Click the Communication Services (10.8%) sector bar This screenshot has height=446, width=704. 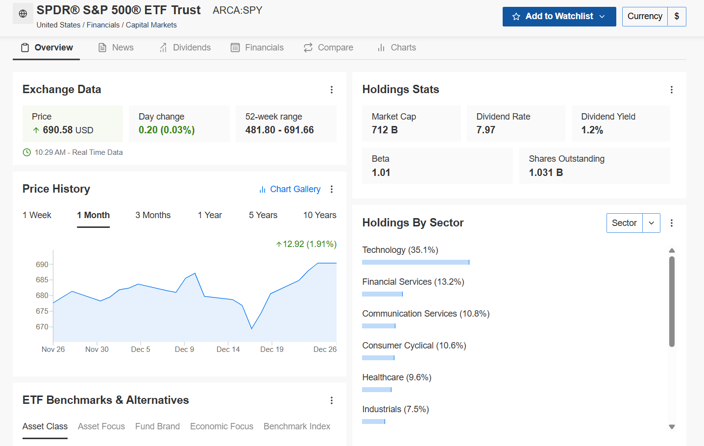[379, 326]
